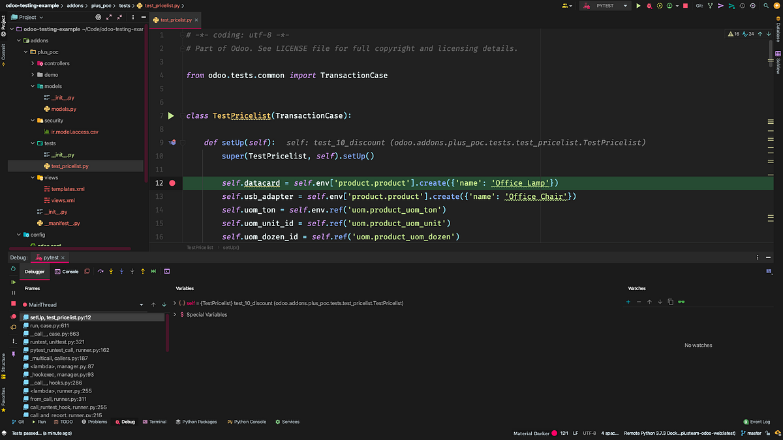The height and width of the screenshot is (440, 783).
Task: Click Remote Python 3.7.3 interpreter in status bar
Action: click(x=679, y=433)
